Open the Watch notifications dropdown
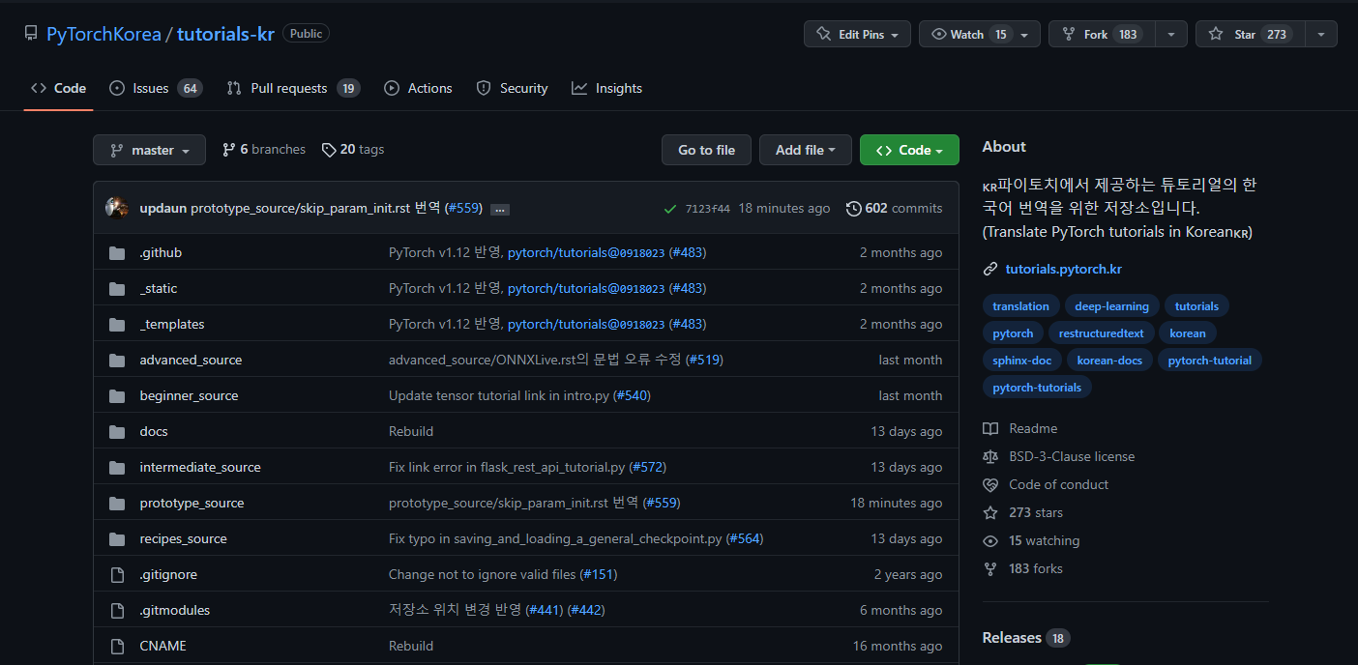 coord(979,34)
